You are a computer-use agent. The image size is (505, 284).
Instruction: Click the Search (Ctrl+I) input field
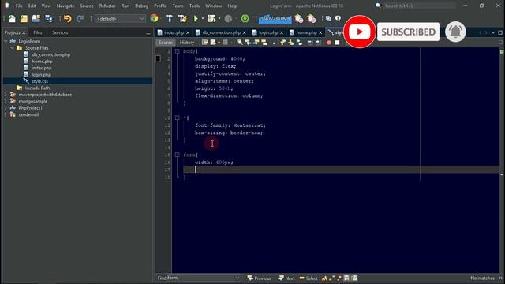pyautogui.click(x=419, y=6)
